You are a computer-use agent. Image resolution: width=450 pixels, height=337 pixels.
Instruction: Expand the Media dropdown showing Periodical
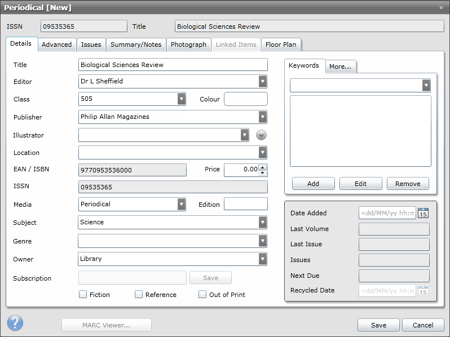coord(181,204)
